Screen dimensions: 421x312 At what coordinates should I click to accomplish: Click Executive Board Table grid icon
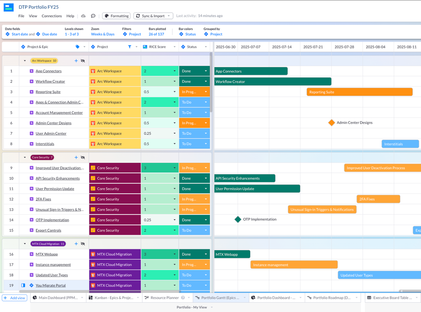click(369, 298)
